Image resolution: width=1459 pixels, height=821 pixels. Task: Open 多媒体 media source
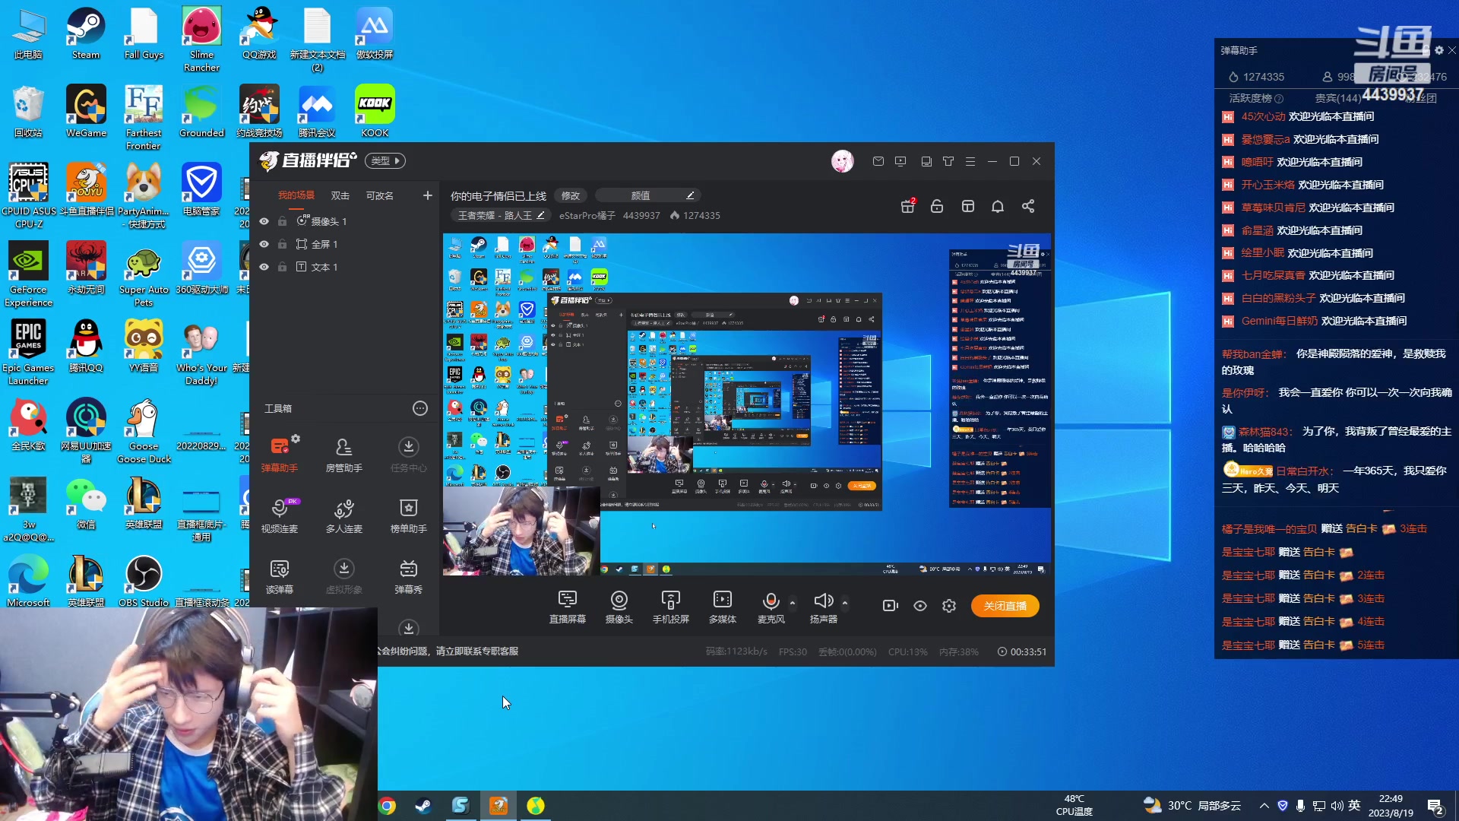(722, 607)
